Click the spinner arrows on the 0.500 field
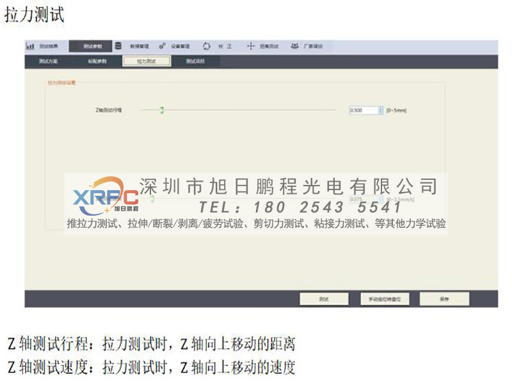Viewport: 512px width, 384px height. click(380, 110)
